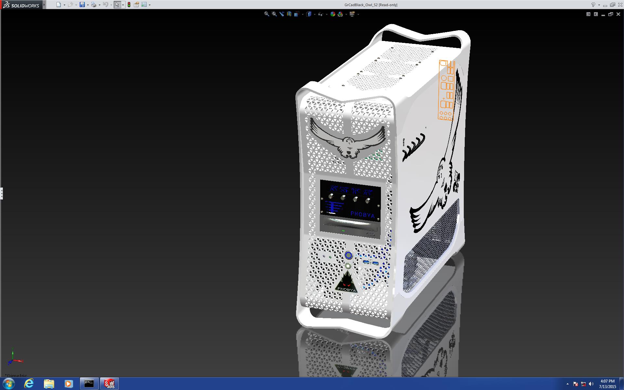The image size is (624, 390).
Task: Toggle the Section View tool
Action: click(x=289, y=14)
